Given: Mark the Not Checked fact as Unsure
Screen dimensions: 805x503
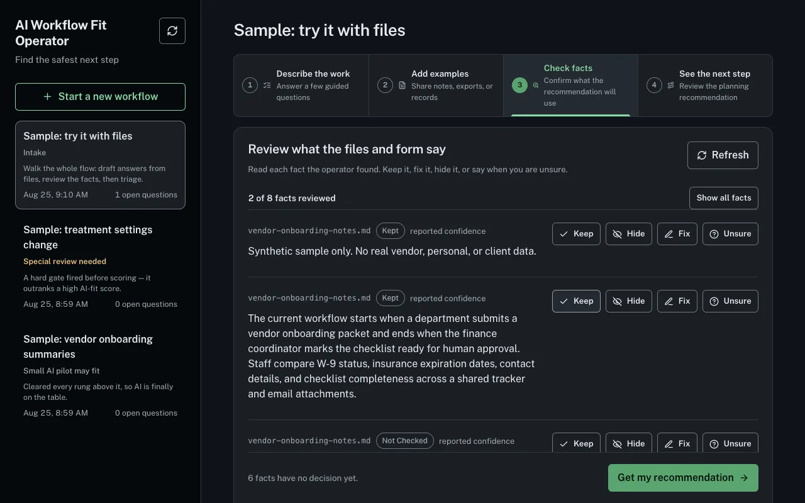Looking at the screenshot, I should coord(730,443).
